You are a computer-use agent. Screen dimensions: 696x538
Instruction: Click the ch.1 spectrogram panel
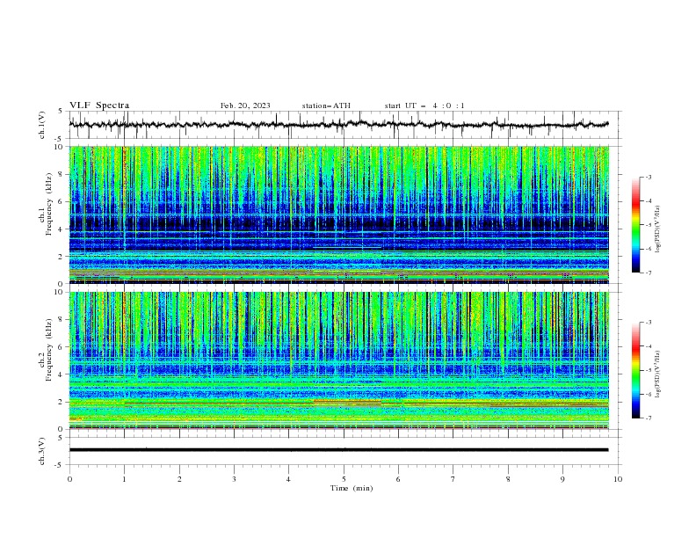pos(339,214)
